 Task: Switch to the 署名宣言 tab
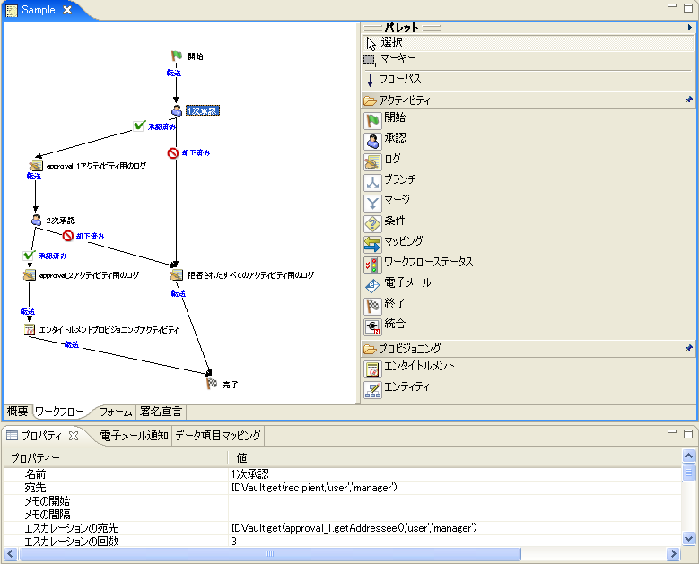coord(161,412)
